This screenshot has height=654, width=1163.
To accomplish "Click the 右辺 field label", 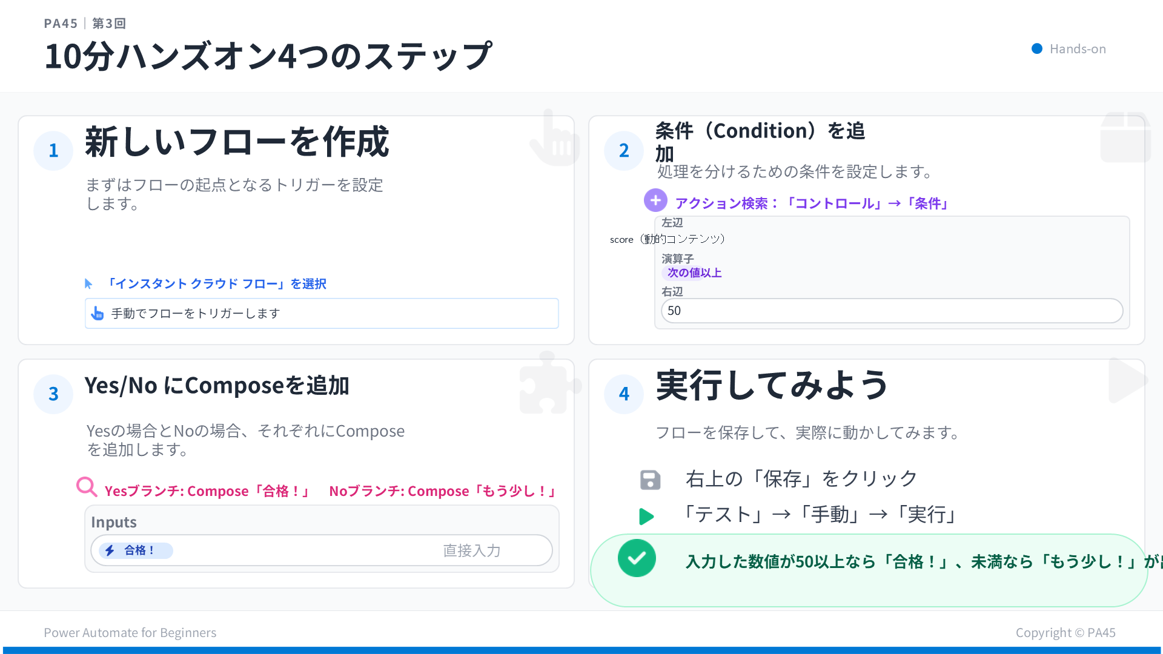I will tap(672, 292).
